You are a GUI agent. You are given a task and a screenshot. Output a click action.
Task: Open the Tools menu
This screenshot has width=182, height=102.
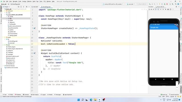point(41,1)
